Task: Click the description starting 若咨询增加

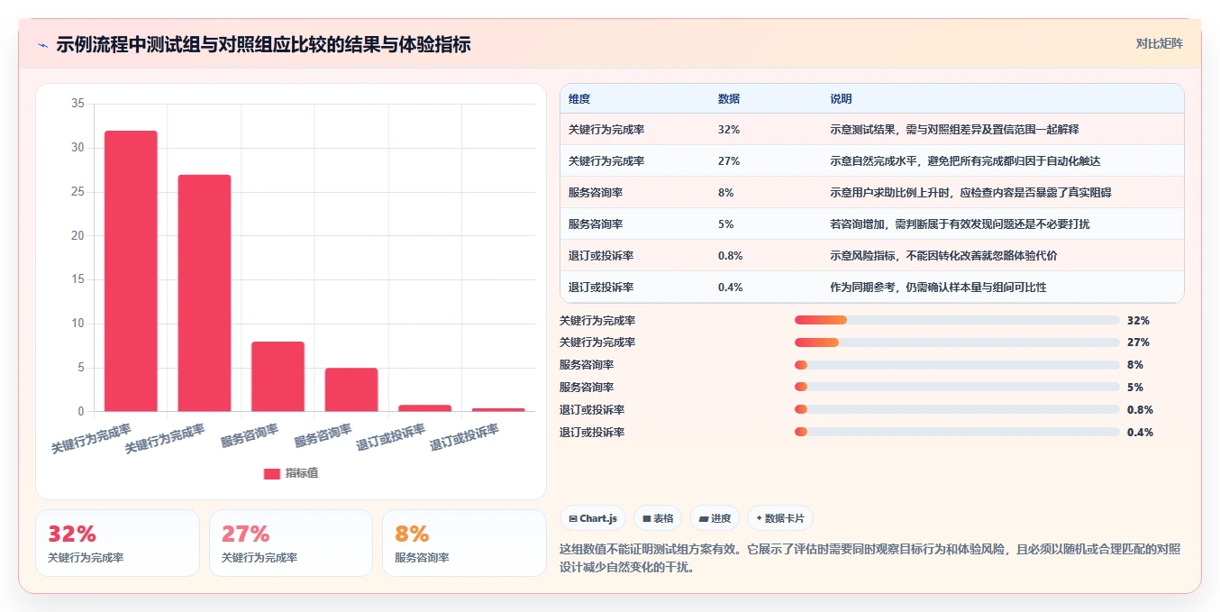Action: 960,224
